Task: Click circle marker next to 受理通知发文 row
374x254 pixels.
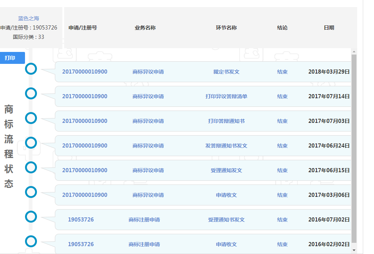Action: click(31, 167)
